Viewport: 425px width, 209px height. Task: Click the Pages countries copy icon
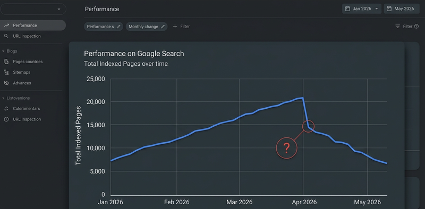6,62
